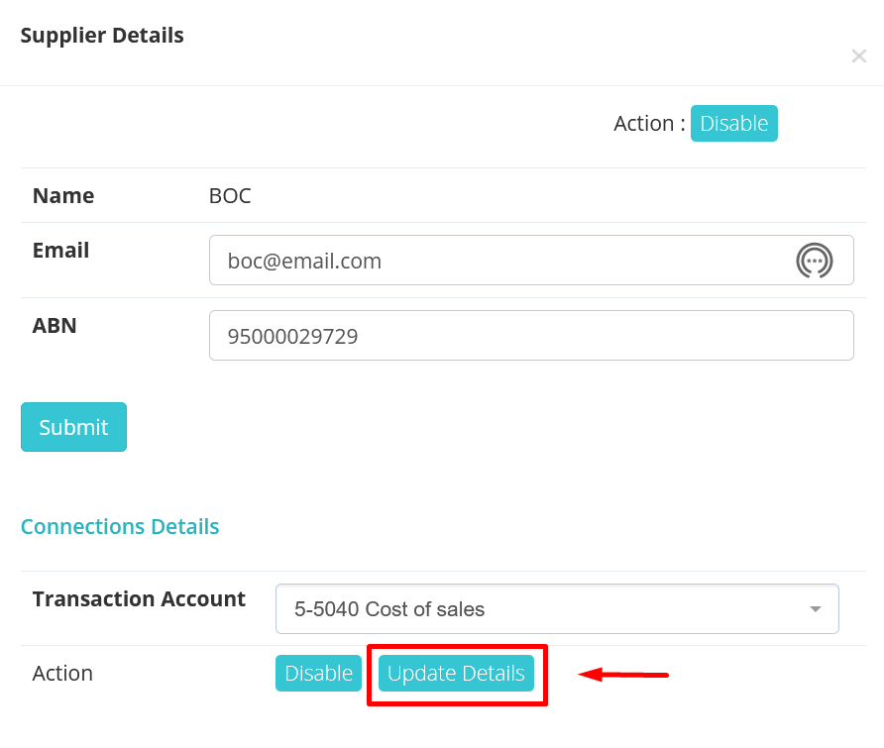Viewport: 884px width, 748px height.
Task: Click the top Disable supplier button
Action: coord(733,124)
